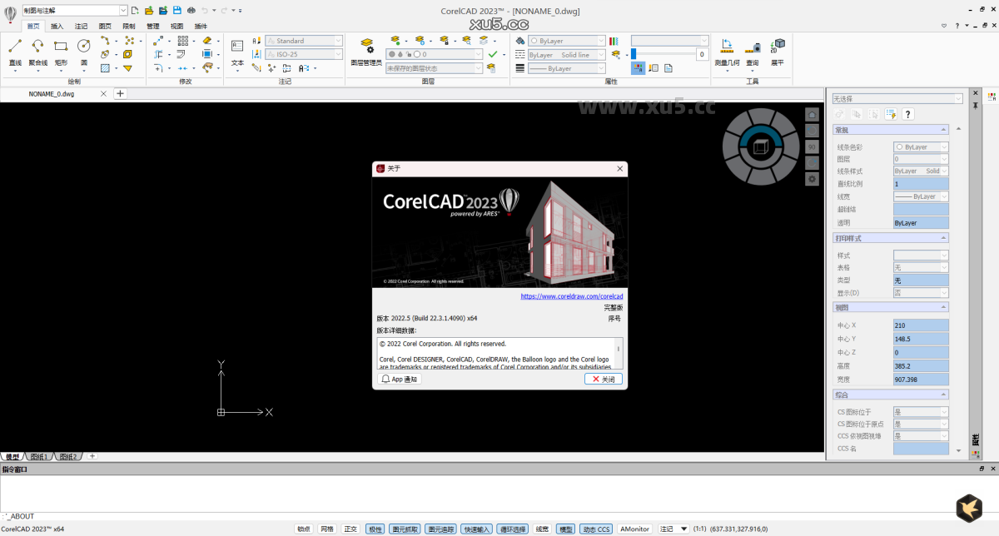Image resolution: width=999 pixels, height=536 pixels.
Task: Enable 网格 grid display
Action: click(x=327, y=529)
